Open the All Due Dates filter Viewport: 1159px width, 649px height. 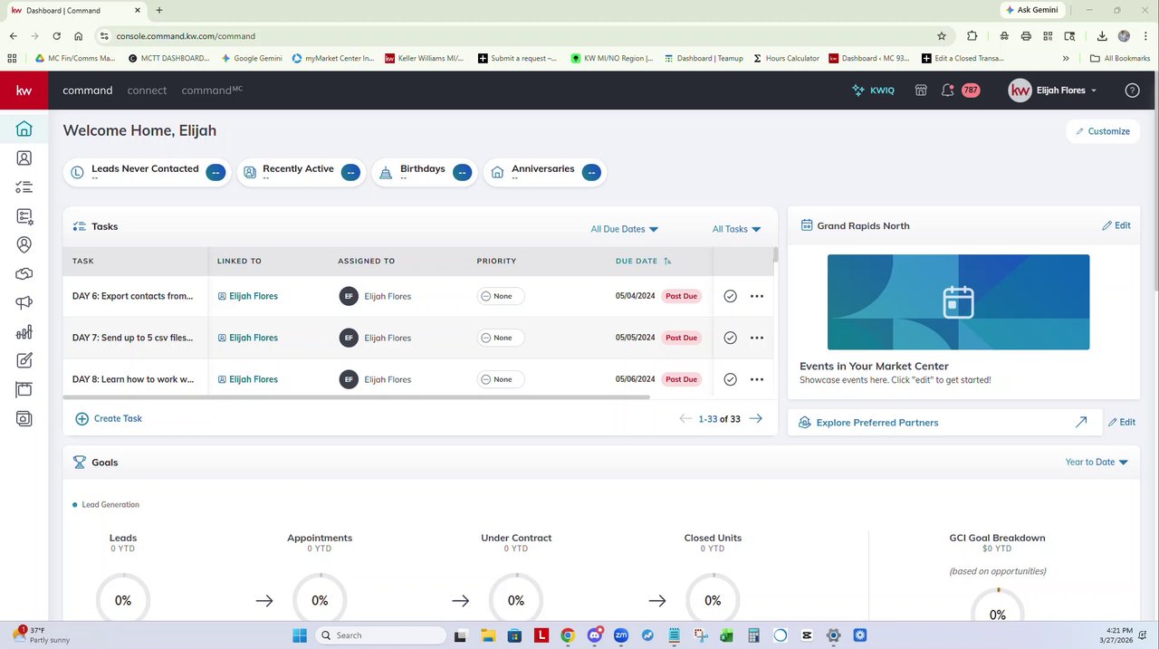click(624, 229)
